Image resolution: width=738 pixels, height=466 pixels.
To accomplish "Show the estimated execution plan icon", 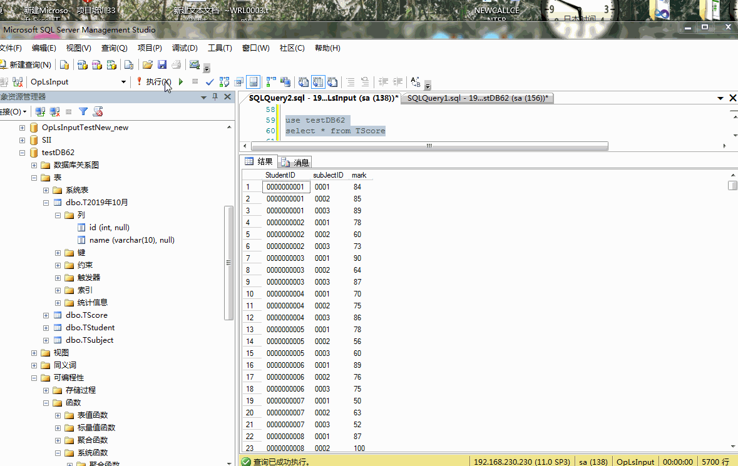I will point(225,82).
